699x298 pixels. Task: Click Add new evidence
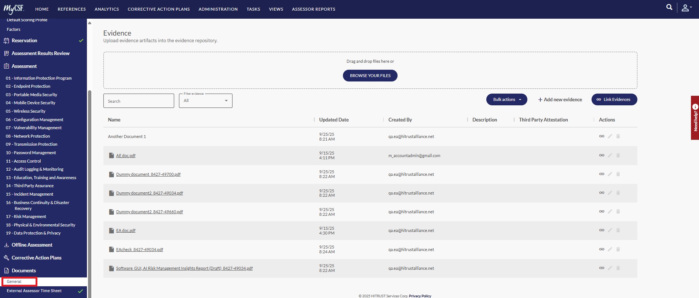(x=560, y=99)
